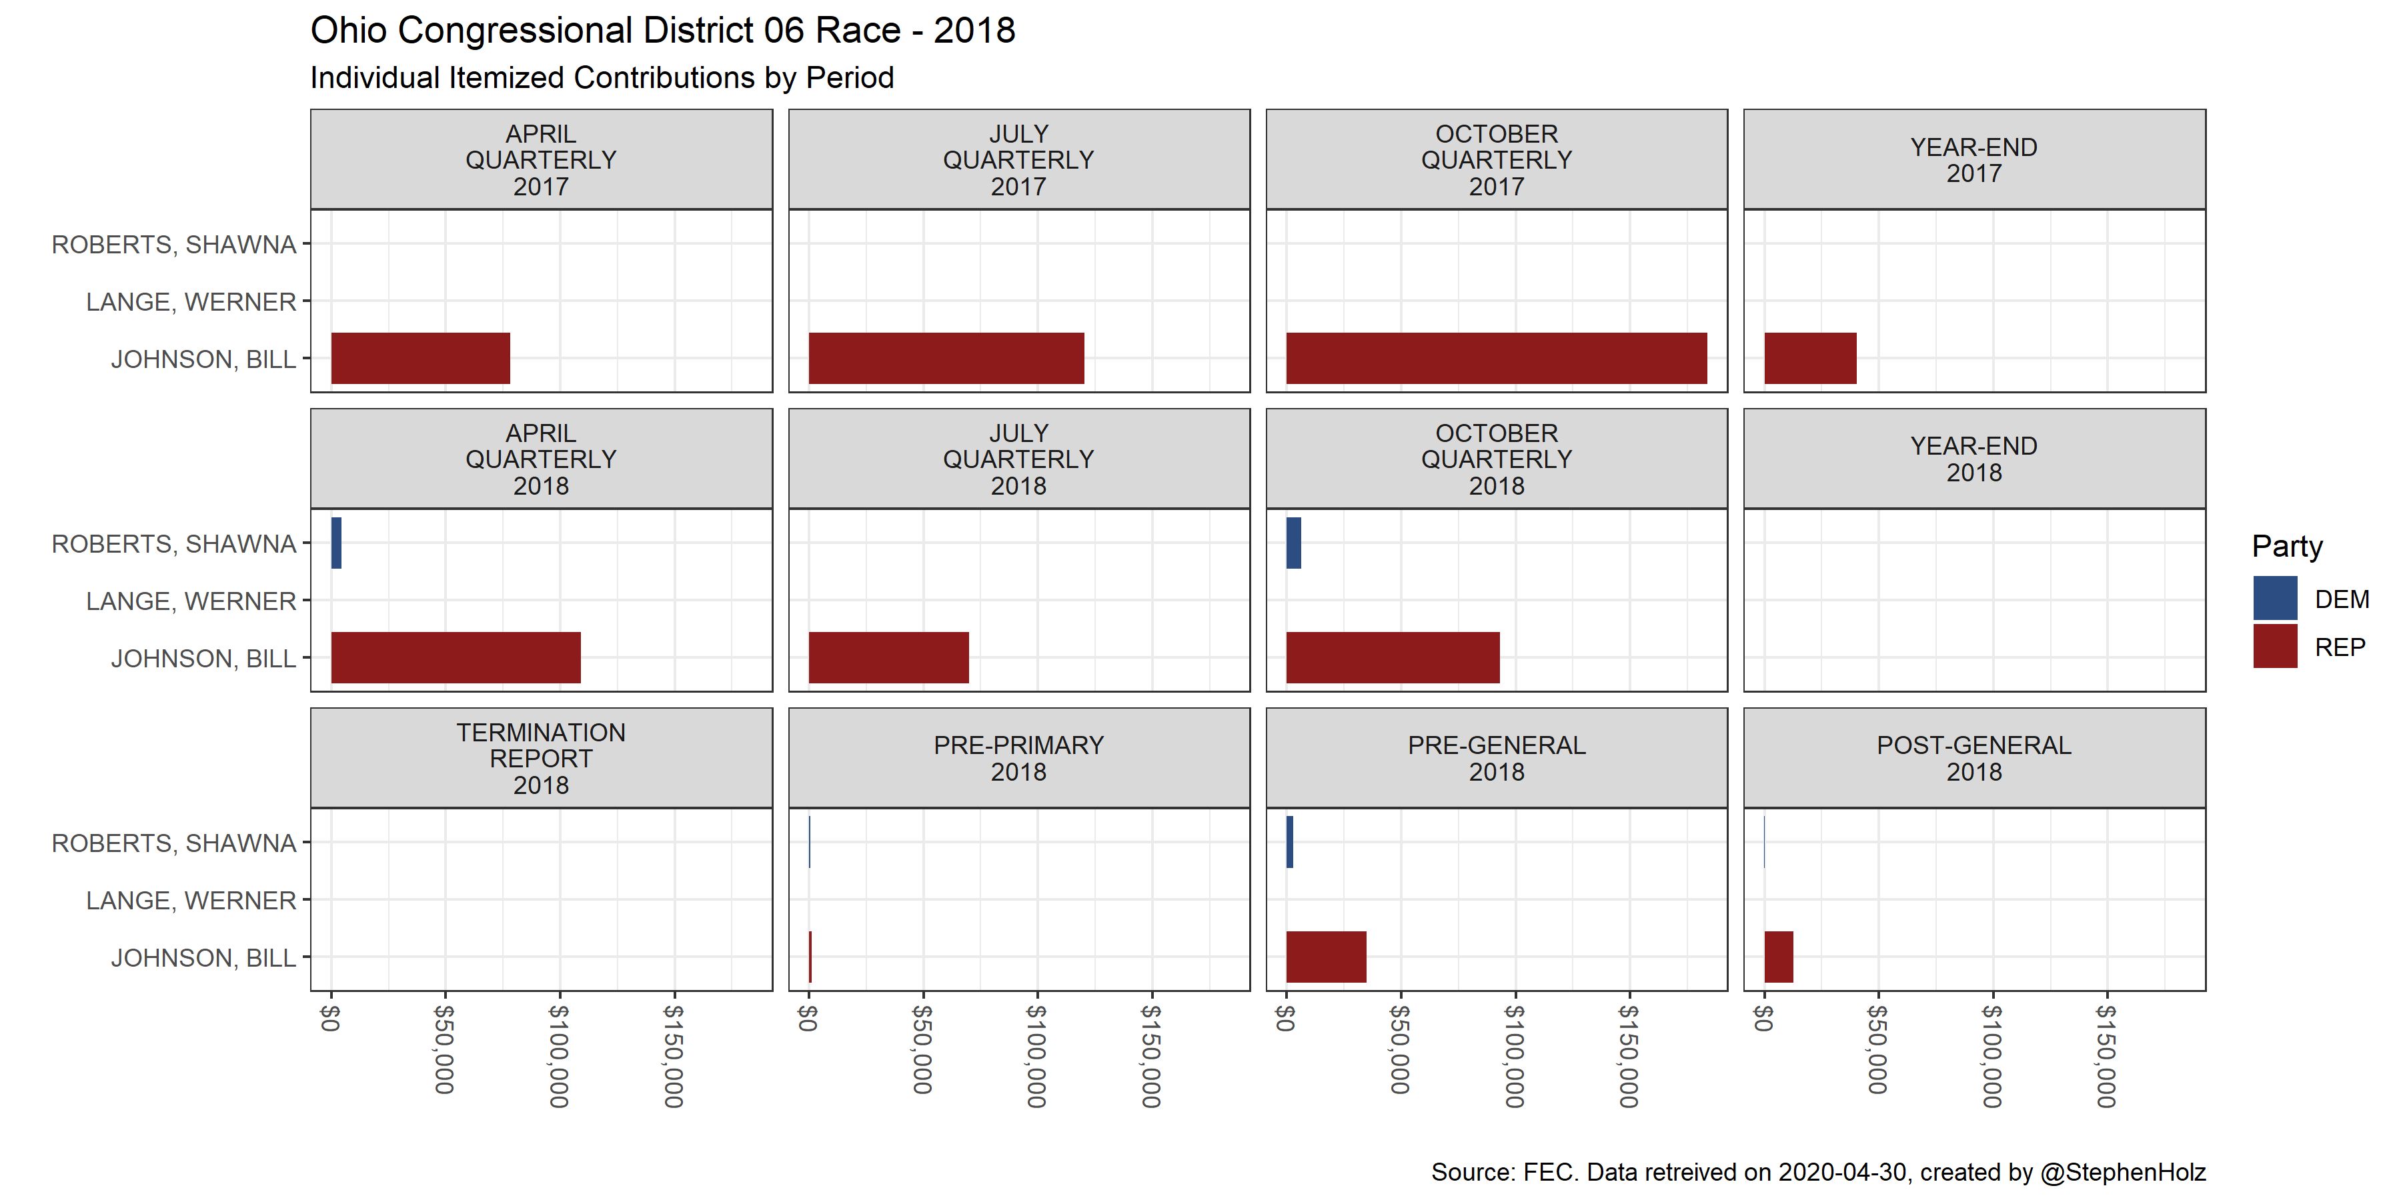Click Roberts' blue bar in April Quarterly 2018
Screen dimensions: 2401x1200
click(x=337, y=543)
